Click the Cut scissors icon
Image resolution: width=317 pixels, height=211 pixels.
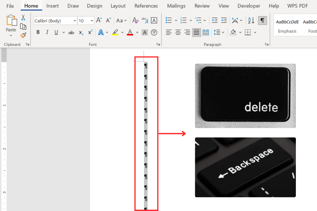[23, 17]
